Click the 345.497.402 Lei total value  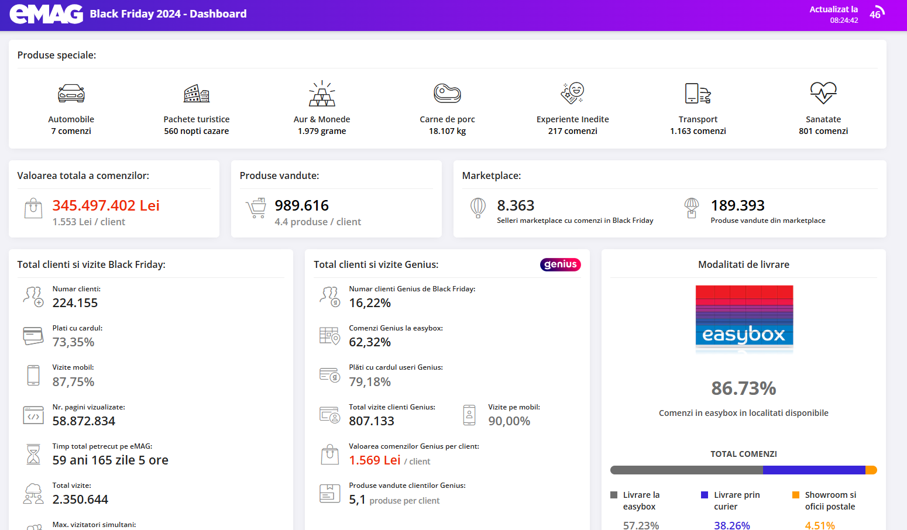[x=106, y=205]
